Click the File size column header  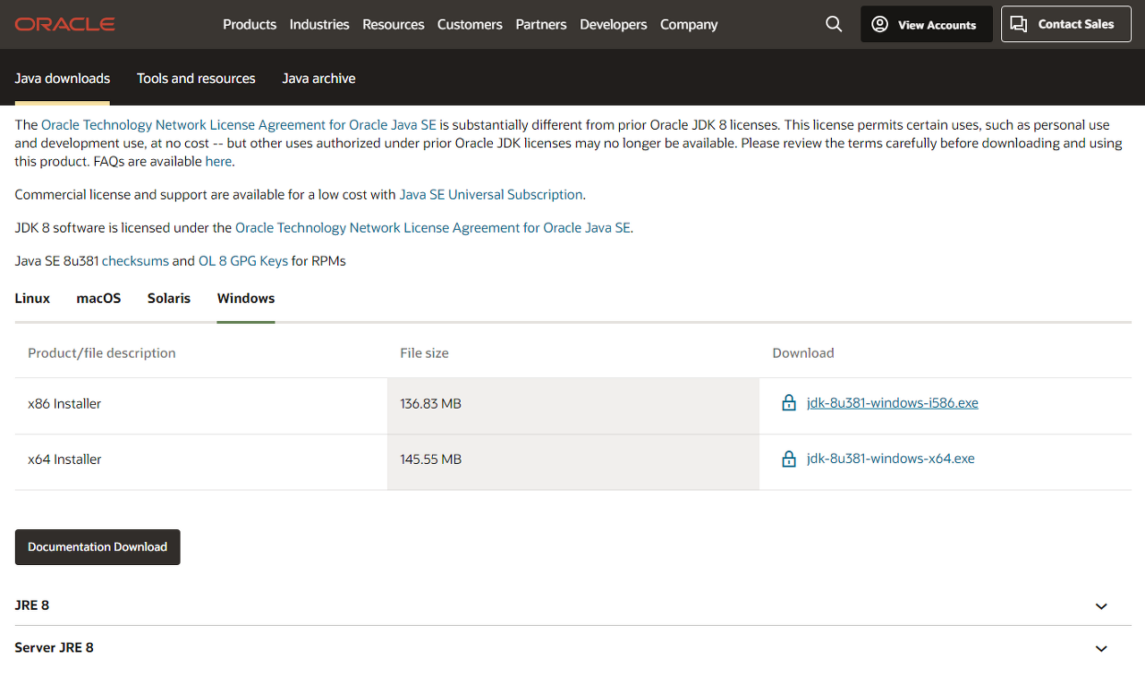424,353
